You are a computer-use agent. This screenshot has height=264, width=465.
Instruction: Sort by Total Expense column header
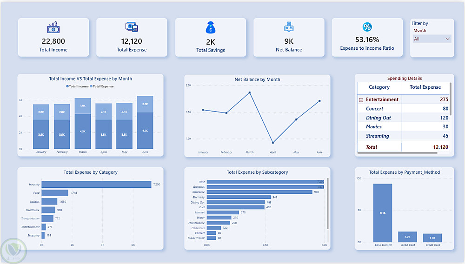pos(425,87)
